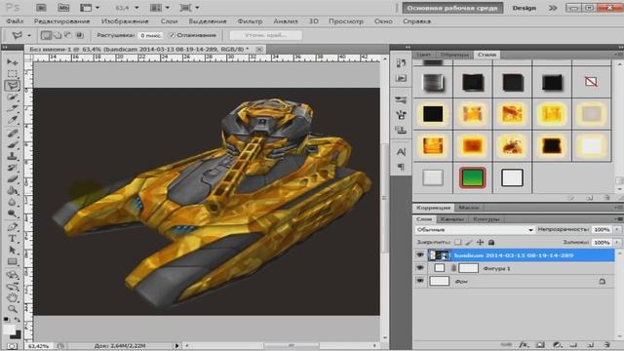Screen dimensions: 624x351
Task: Launch Adobe Bridge from top bar
Action: coord(41,8)
